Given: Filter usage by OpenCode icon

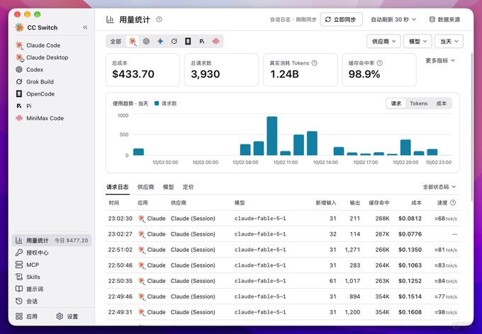Looking at the screenshot, I should pos(188,41).
